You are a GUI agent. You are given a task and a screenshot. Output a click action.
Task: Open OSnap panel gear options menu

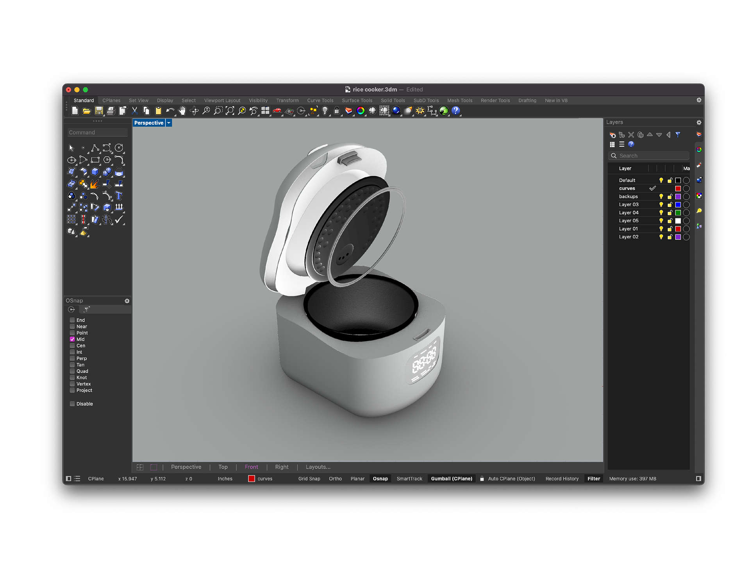coord(127,301)
